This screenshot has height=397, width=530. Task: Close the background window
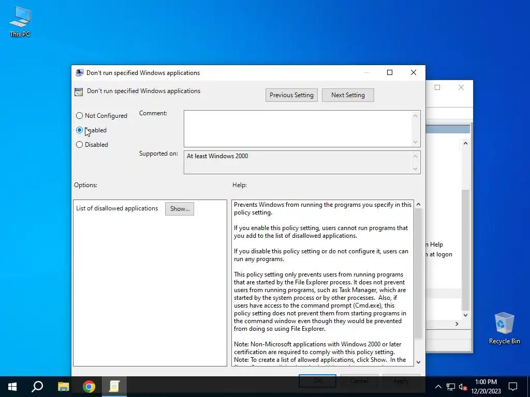pyautogui.click(x=461, y=87)
